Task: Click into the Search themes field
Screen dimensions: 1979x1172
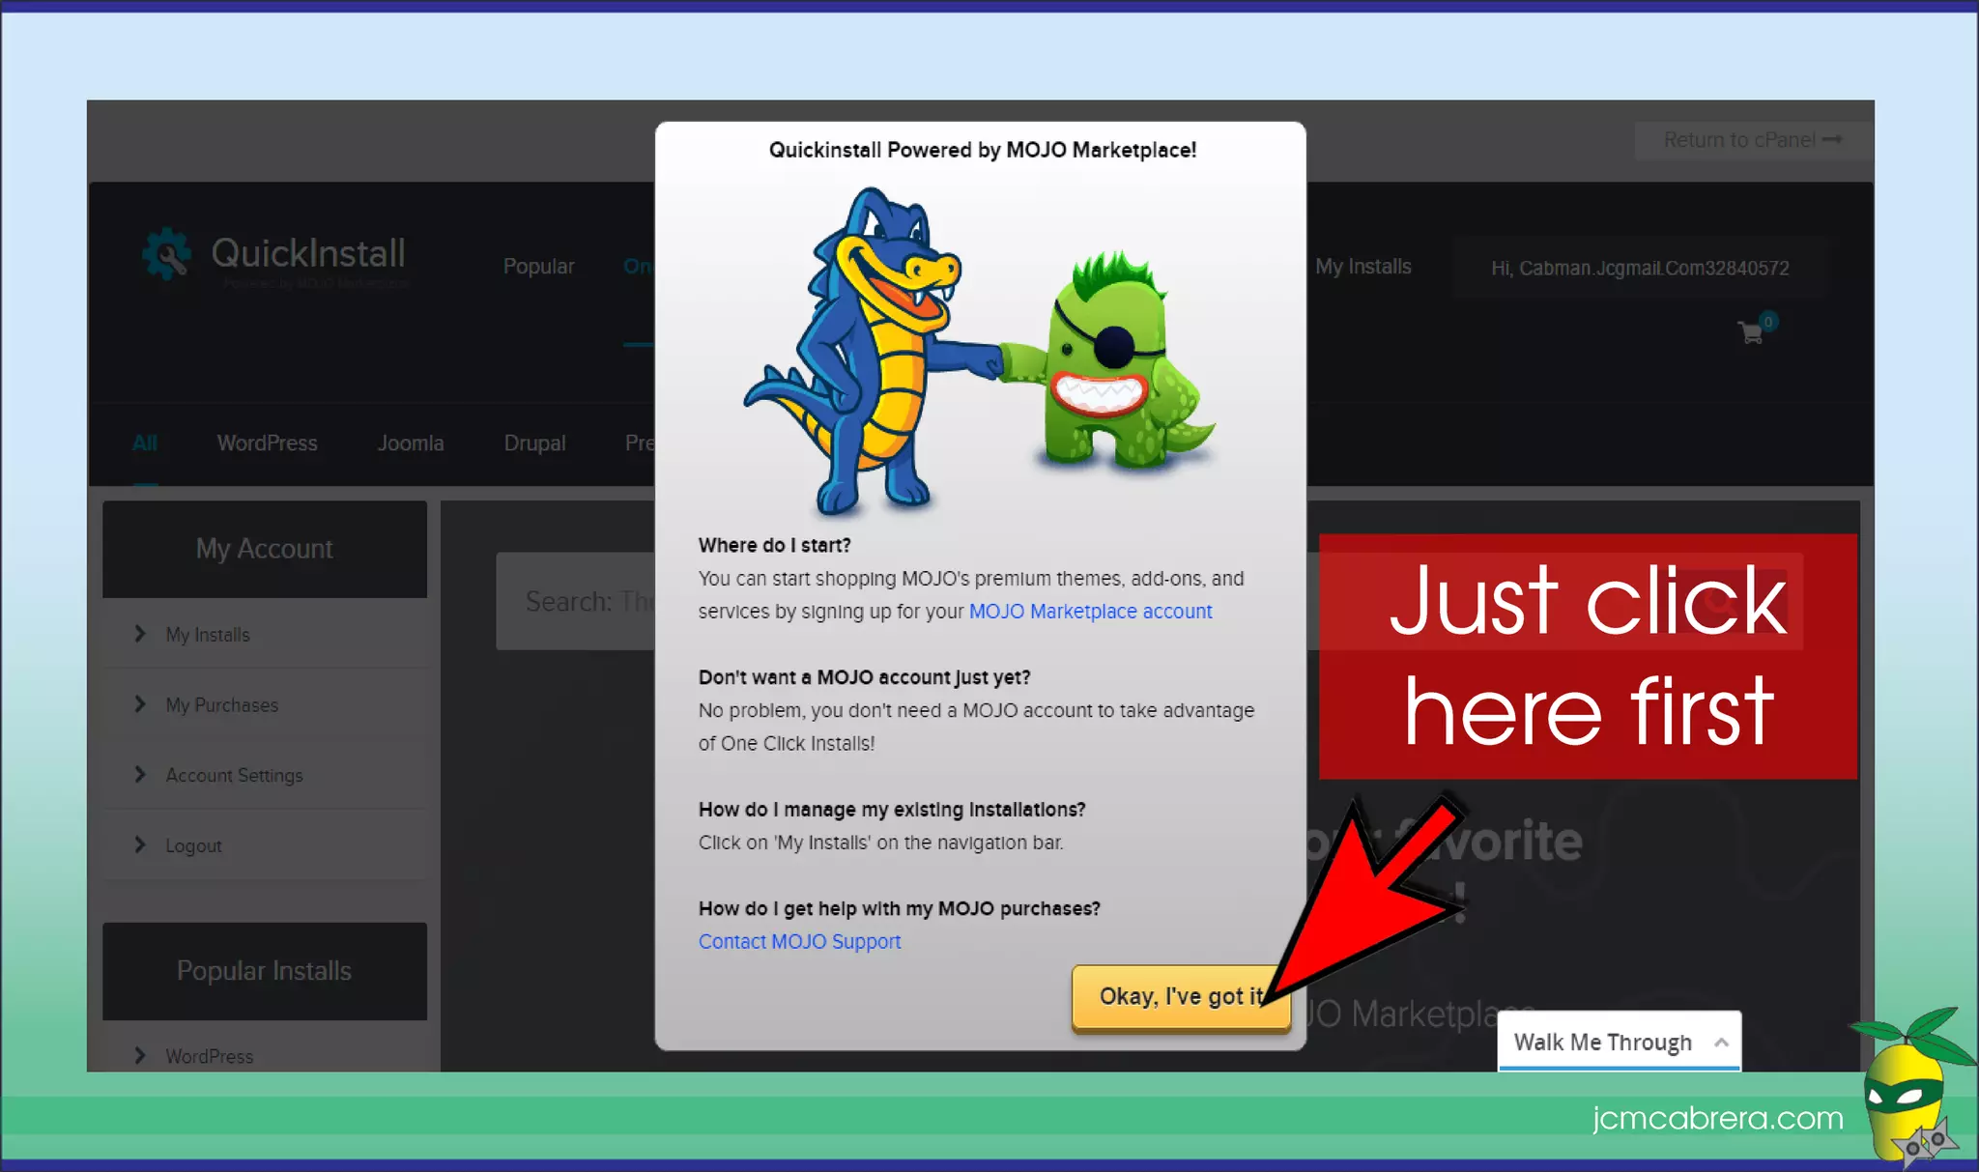Action: click(x=576, y=601)
